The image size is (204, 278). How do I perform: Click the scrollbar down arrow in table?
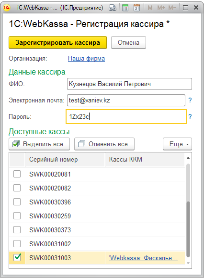pos(188,263)
